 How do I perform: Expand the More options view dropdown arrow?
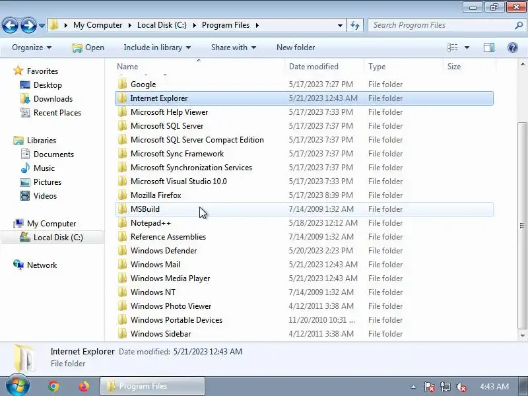point(467,48)
